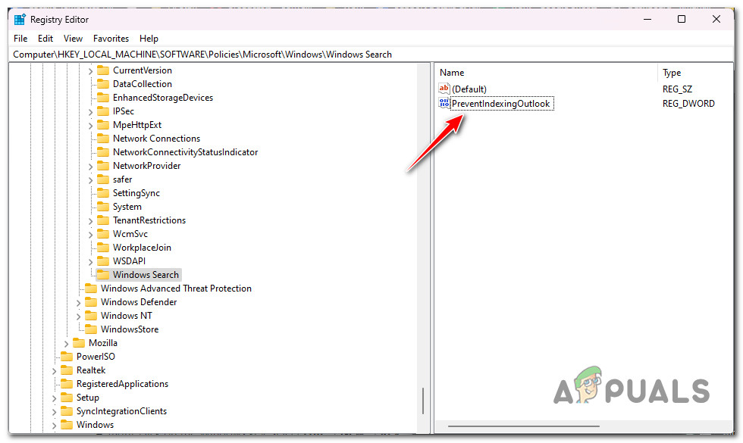Click the SettingSync folder icon
The height and width of the screenshot is (443, 743).
[x=103, y=193]
